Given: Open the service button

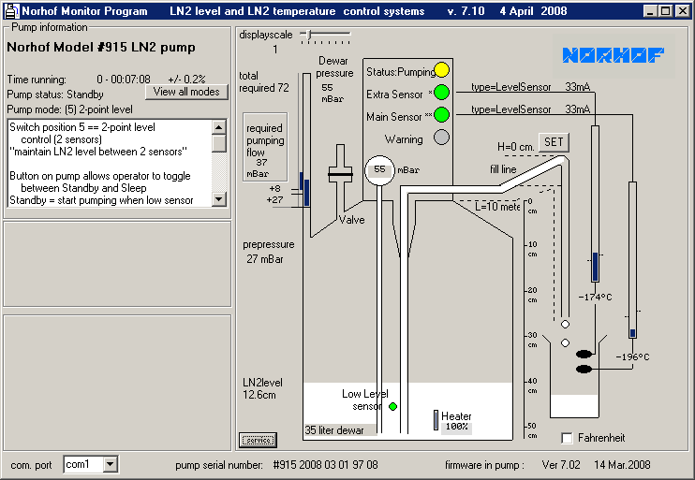Looking at the screenshot, I should 259,440.
